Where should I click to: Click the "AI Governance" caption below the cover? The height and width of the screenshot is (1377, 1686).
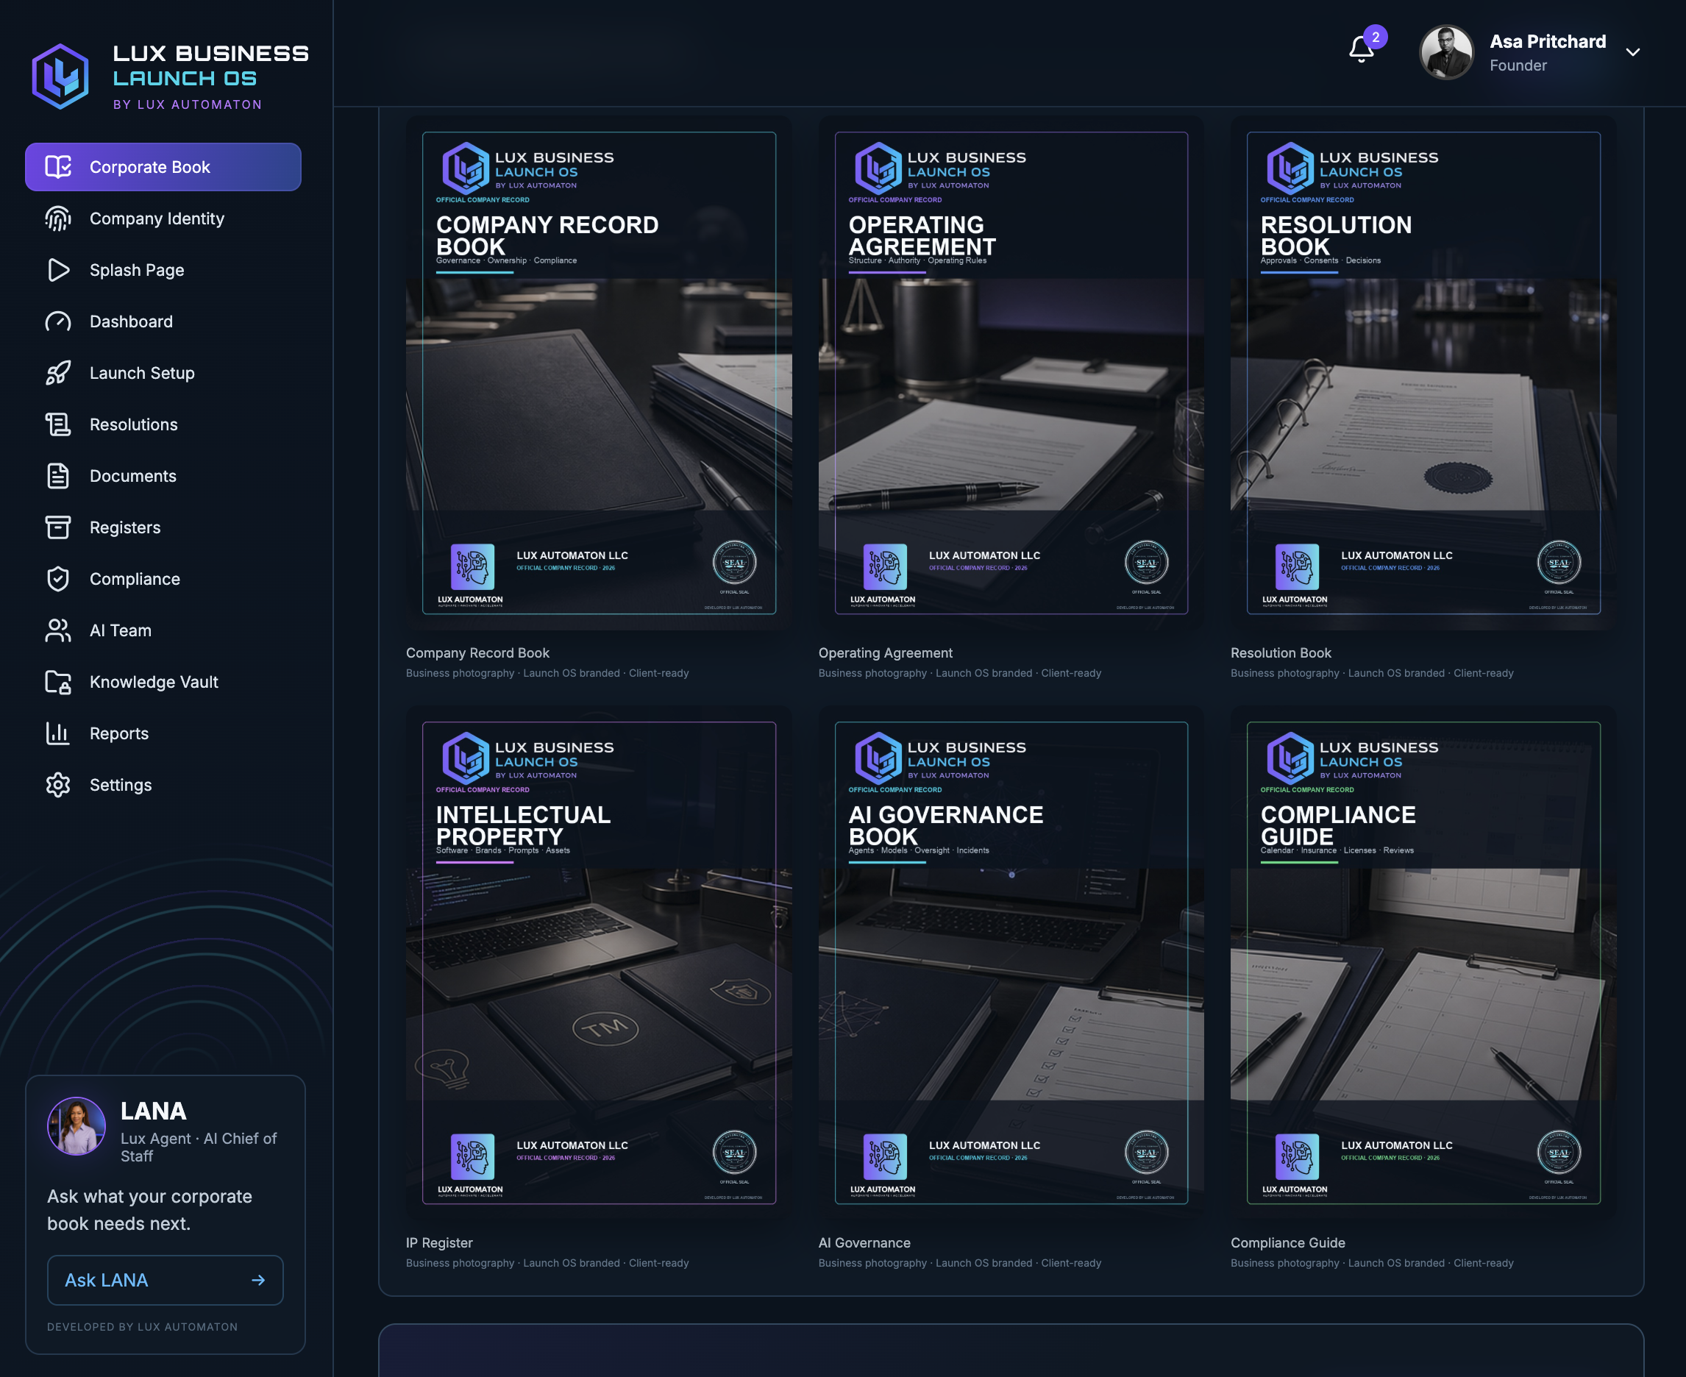864,1243
